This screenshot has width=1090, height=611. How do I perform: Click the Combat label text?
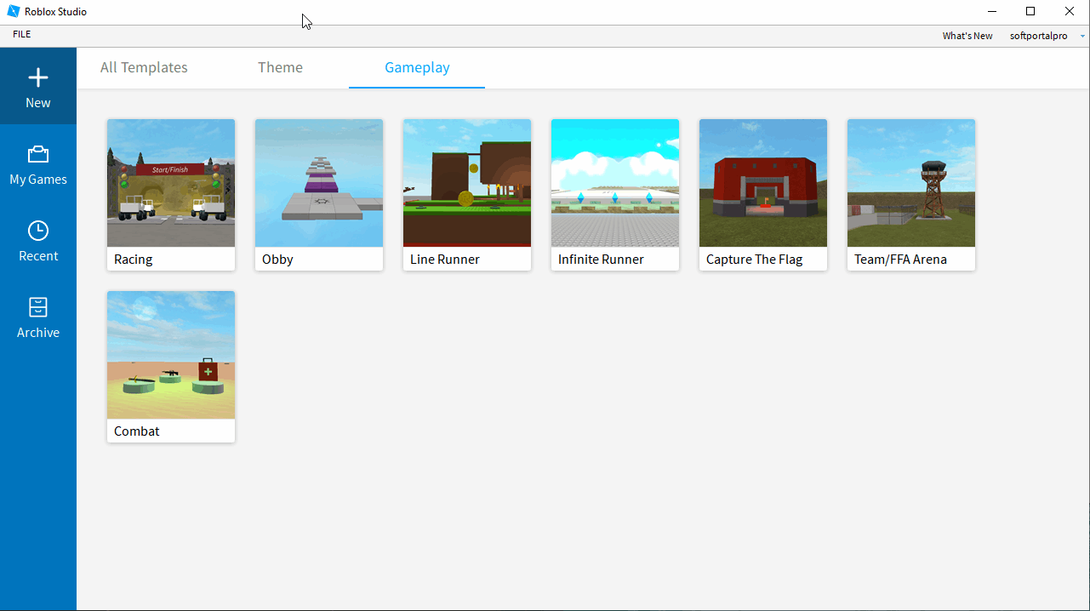pos(137,431)
